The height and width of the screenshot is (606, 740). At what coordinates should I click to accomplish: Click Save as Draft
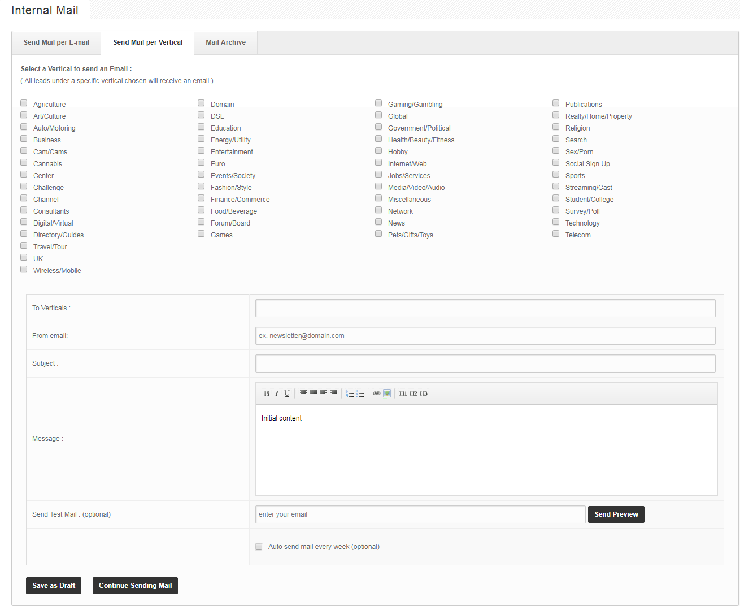[54, 586]
